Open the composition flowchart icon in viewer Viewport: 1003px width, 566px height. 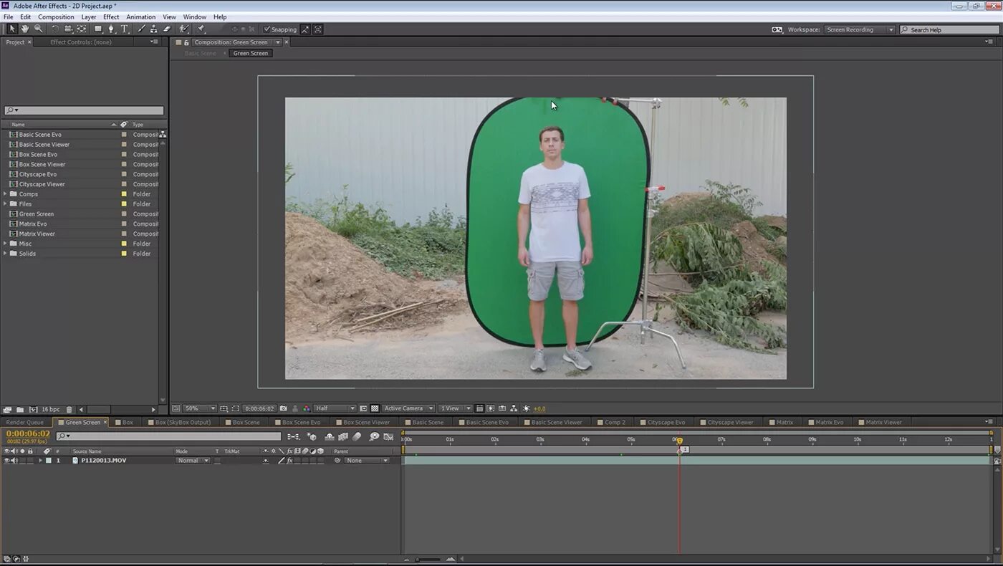click(514, 408)
